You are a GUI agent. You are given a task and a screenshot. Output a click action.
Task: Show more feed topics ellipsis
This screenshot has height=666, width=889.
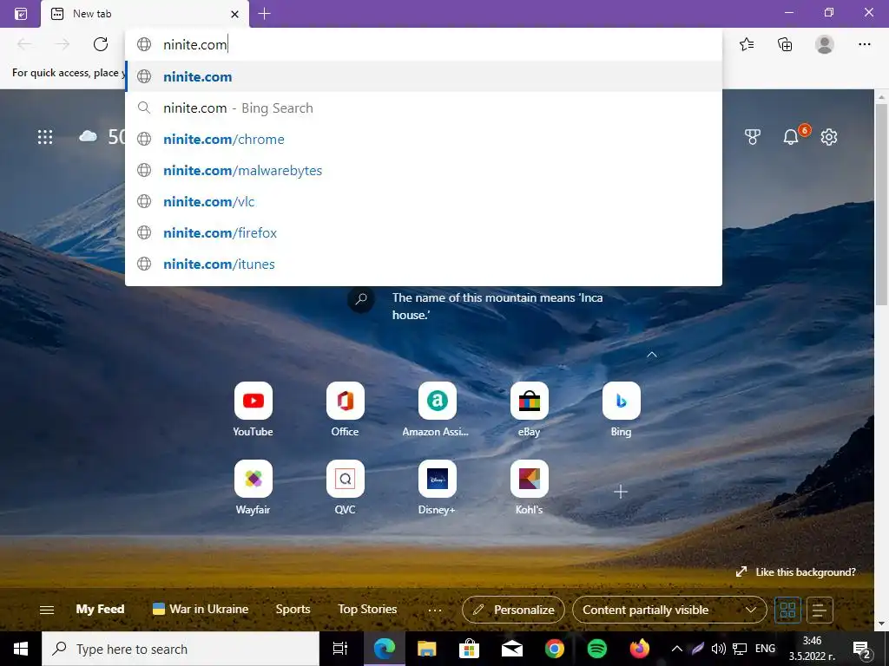point(435,610)
